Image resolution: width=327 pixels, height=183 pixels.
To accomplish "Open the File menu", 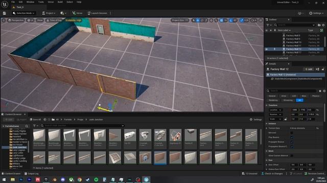I will (x=13, y=2).
